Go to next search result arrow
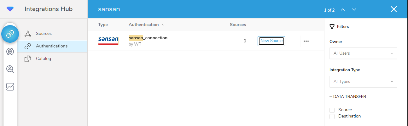This screenshot has width=408, height=126. point(354,9)
